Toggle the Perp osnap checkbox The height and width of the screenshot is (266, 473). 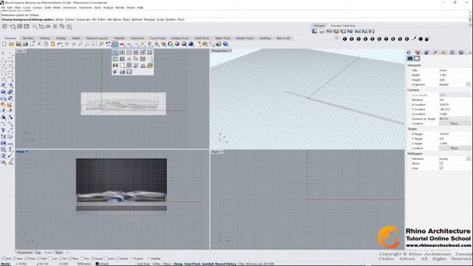point(70,259)
